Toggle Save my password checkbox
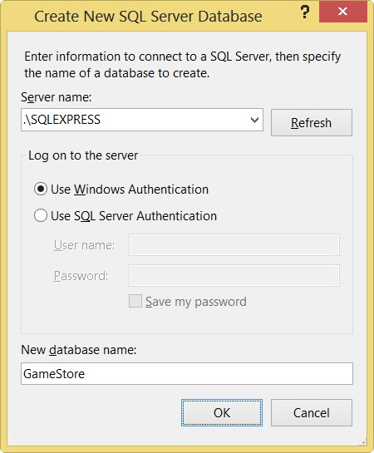 [x=135, y=301]
